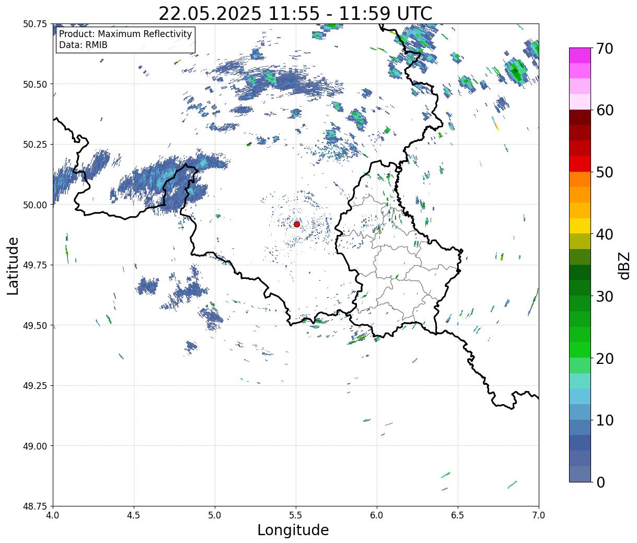Viewport: 637px width, 543px height.
Task: Click the 'dBZ' colorbar label
Action: 624,265
